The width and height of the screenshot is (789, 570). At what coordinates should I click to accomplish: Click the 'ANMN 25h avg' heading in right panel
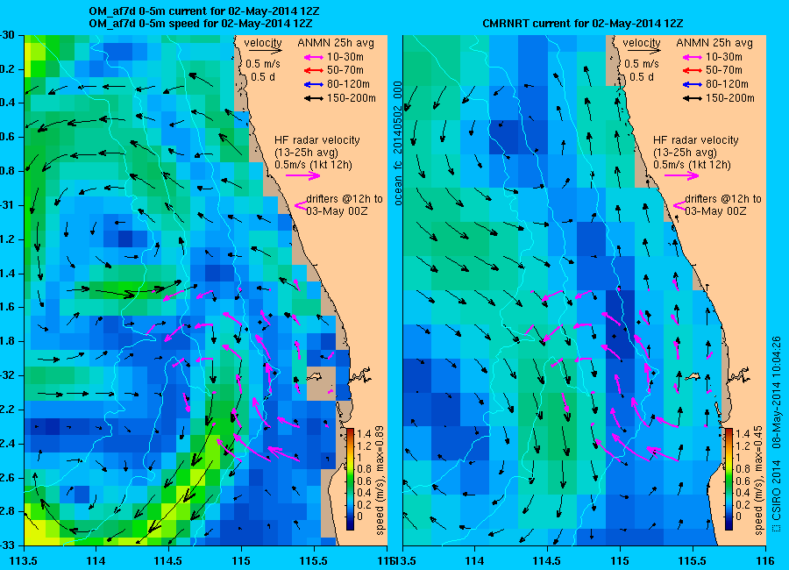714,43
